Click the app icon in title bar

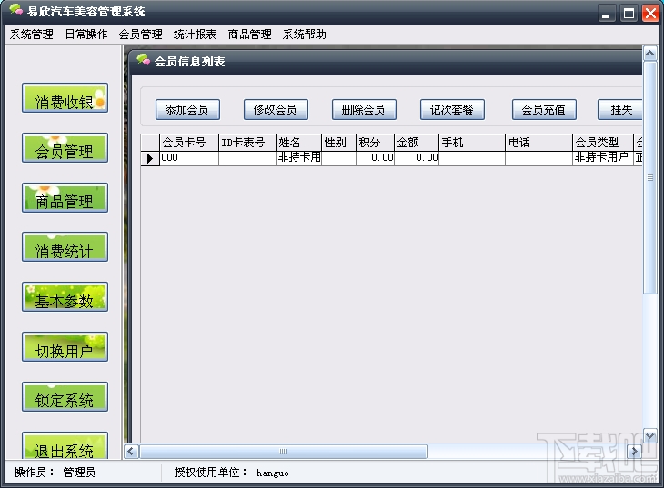tap(15, 9)
